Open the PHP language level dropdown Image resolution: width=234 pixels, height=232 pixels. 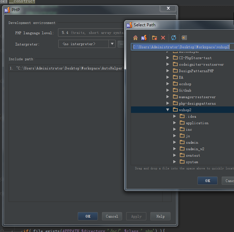(x=91, y=33)
